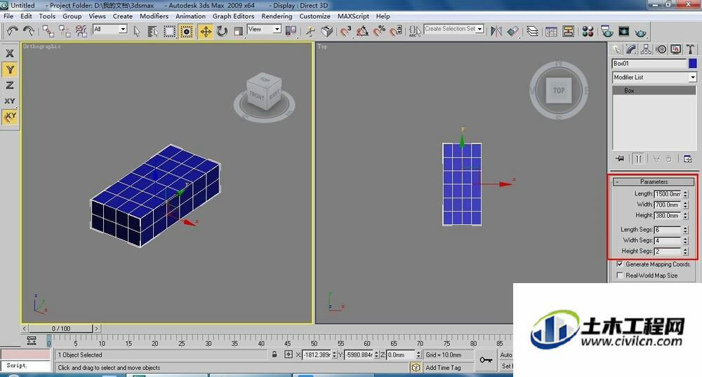Click the Length value field
The width and height of the screenshot is (702, 377).
point(668,194)
